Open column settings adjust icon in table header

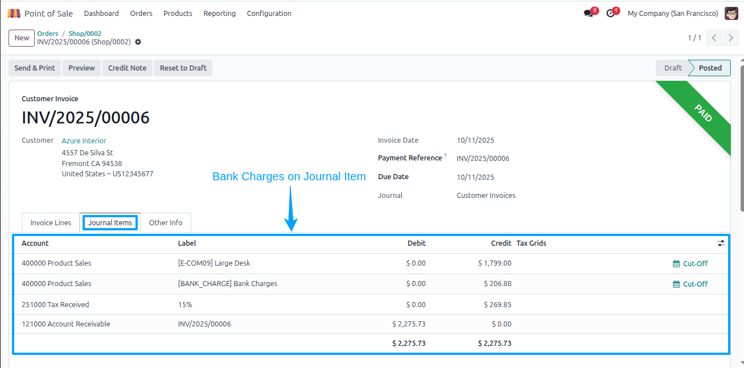coord(721,243)
